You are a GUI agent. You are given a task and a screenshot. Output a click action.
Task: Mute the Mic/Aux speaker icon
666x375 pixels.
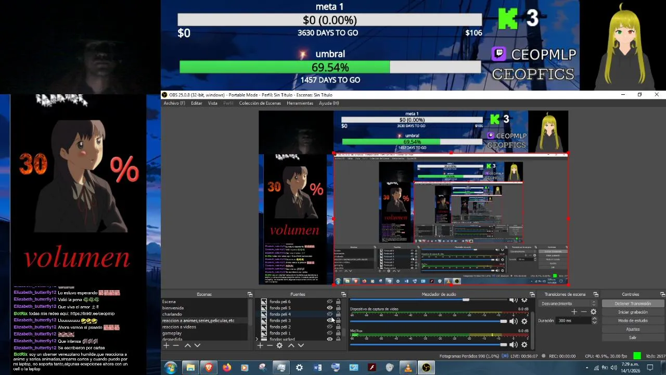[x=514, y=344]
